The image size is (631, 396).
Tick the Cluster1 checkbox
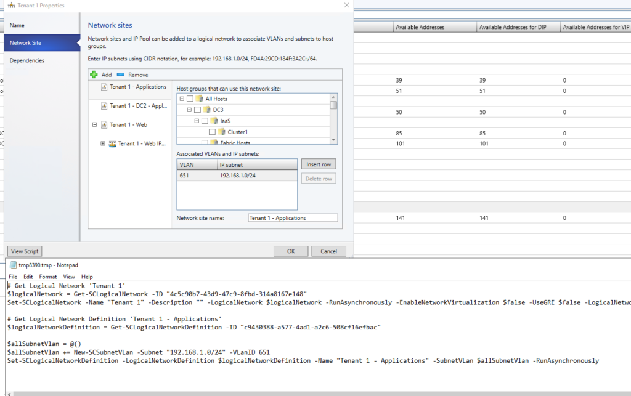coord(212,132)
